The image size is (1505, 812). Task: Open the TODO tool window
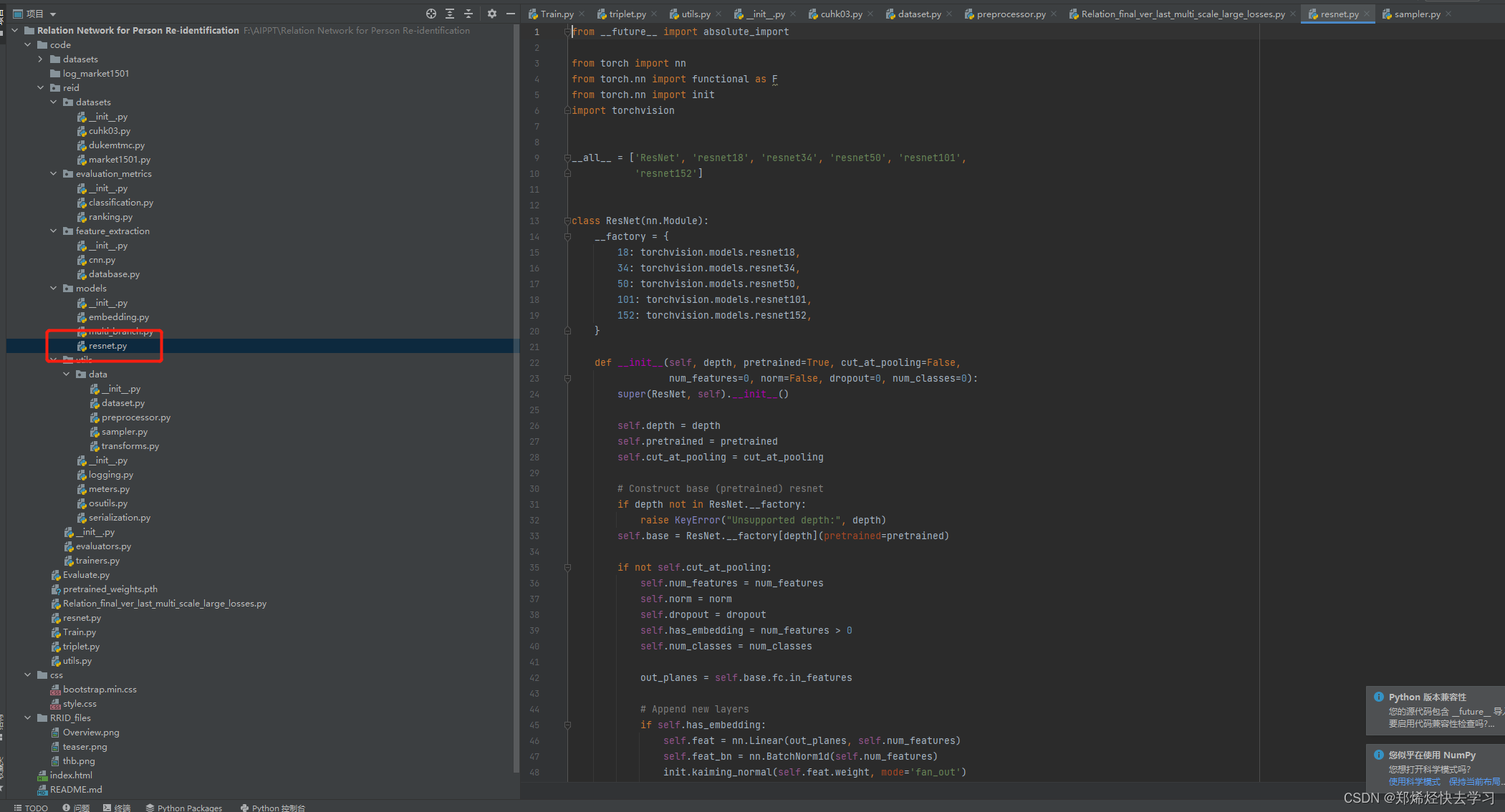point(31,807)
